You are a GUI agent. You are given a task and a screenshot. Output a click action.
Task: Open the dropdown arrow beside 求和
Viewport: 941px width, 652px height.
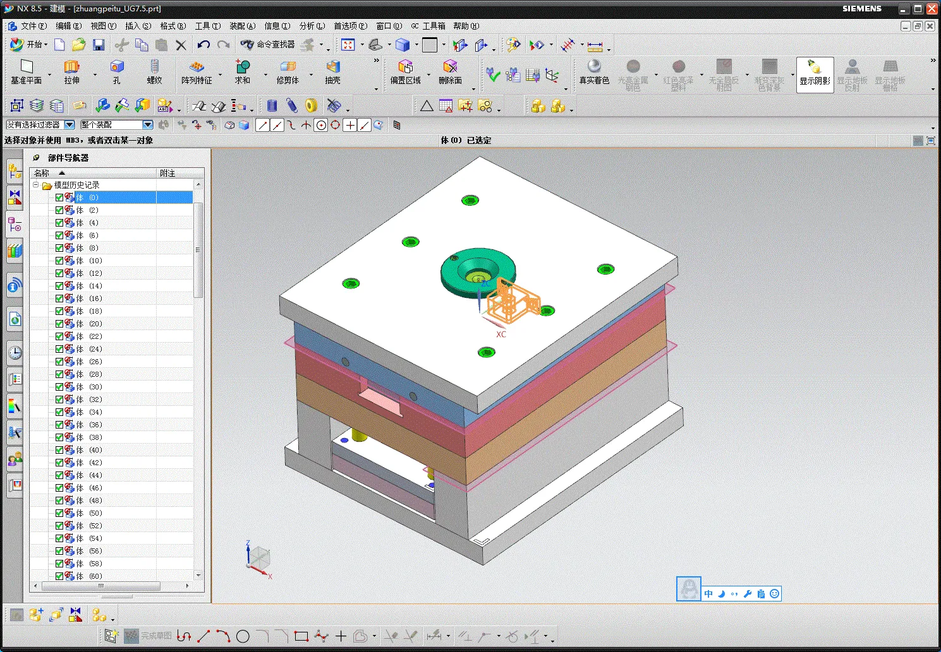tap(265, 74)
